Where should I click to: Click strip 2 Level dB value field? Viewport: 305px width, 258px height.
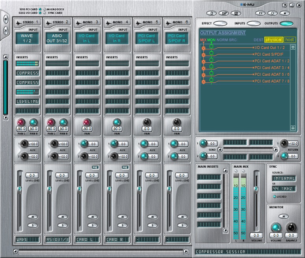tap(62, 175)
